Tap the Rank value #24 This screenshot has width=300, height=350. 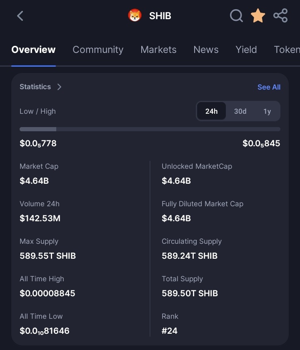(170, 331)
